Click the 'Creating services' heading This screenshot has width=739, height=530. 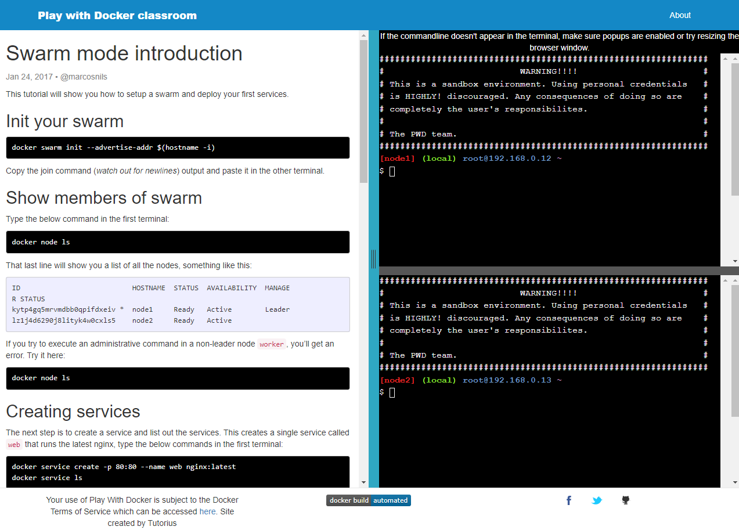pos(73,412)
